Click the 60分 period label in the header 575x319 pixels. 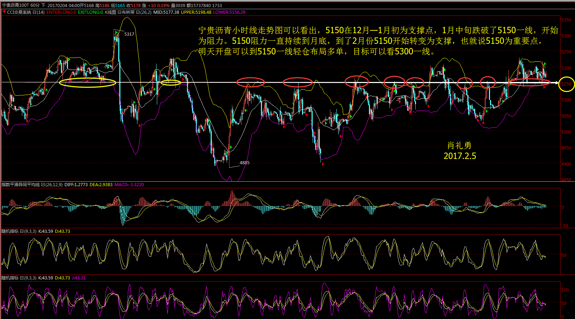pos(35,5)
